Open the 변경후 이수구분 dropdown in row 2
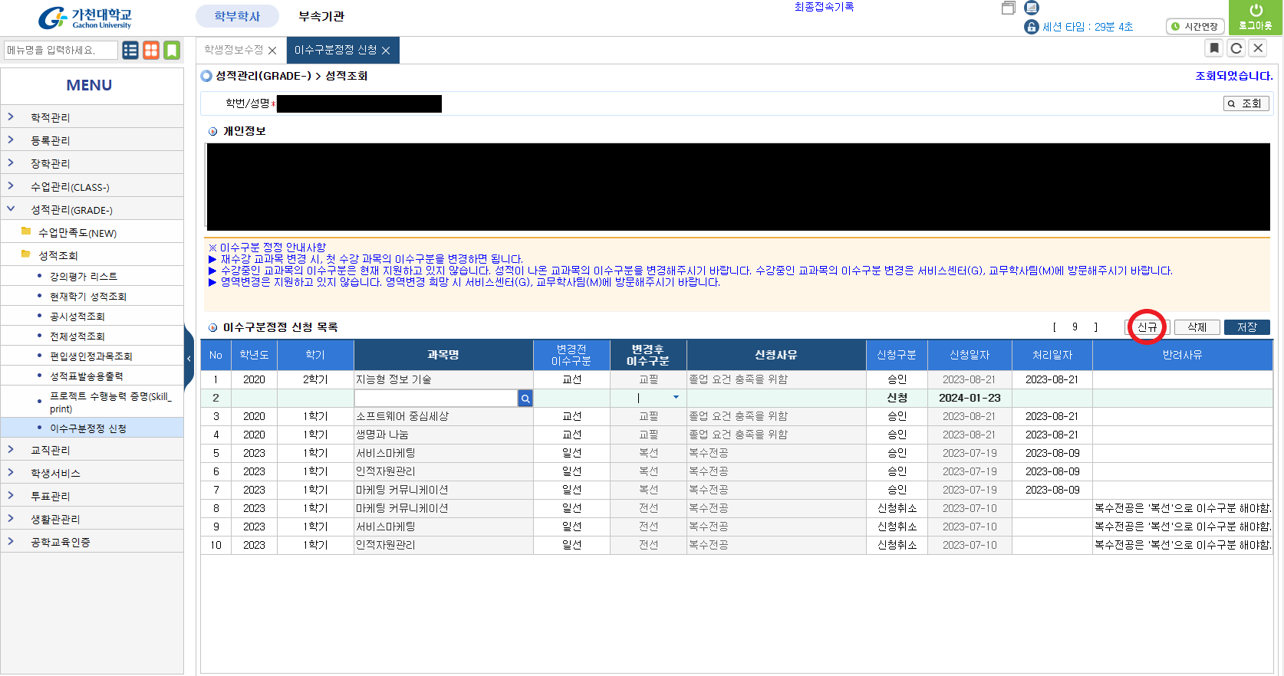1284x676 pixels. click(676, 398)
